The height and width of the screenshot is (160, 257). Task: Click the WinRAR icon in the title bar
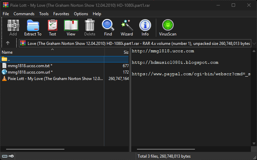point(6,5)
